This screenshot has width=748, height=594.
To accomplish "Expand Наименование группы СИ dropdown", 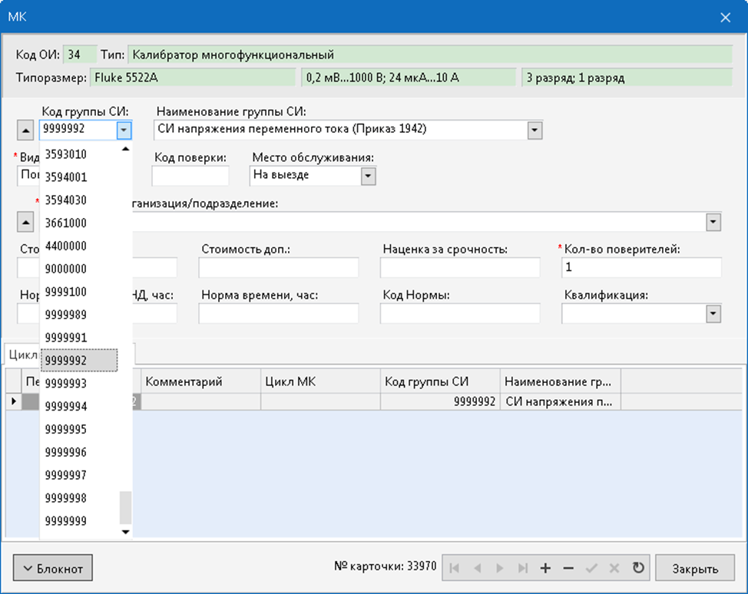I will pyautogui.click(x=535, y=130).
